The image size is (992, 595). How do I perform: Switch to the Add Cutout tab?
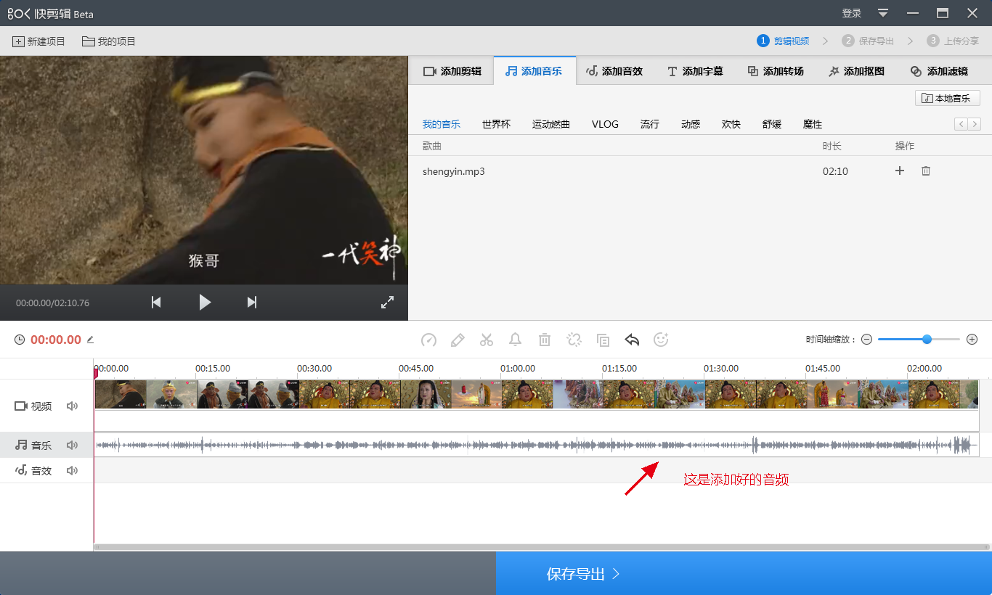856,71
